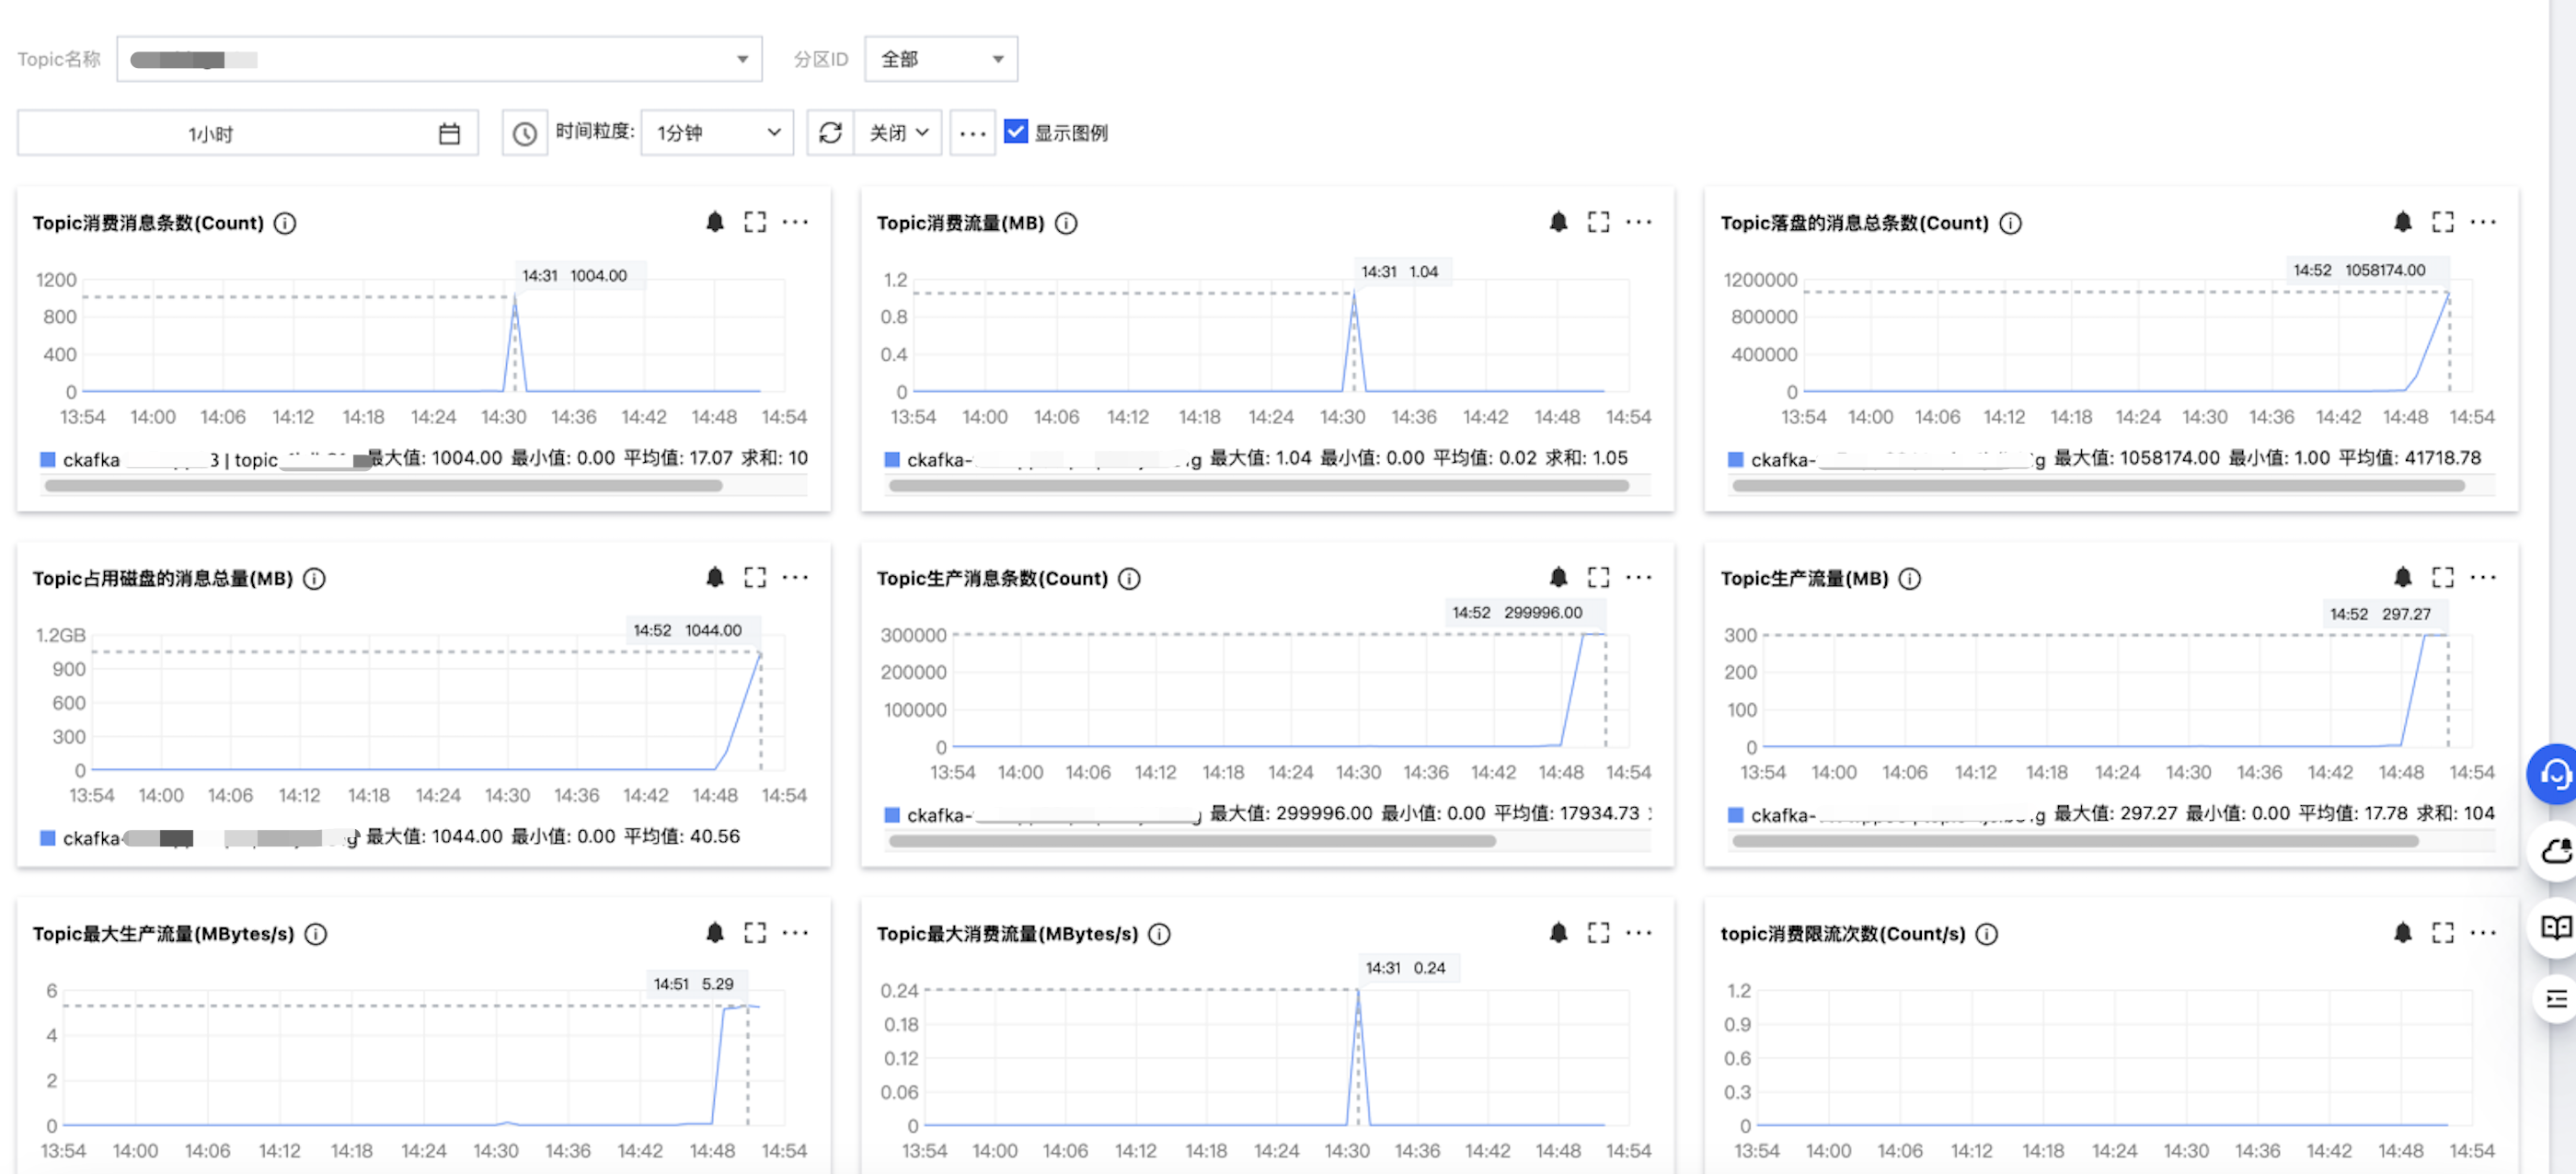The height and width of the screenshot is (1174, 2576).
Task: Click the 1小时 time range picker
Action: coord(247,133)
